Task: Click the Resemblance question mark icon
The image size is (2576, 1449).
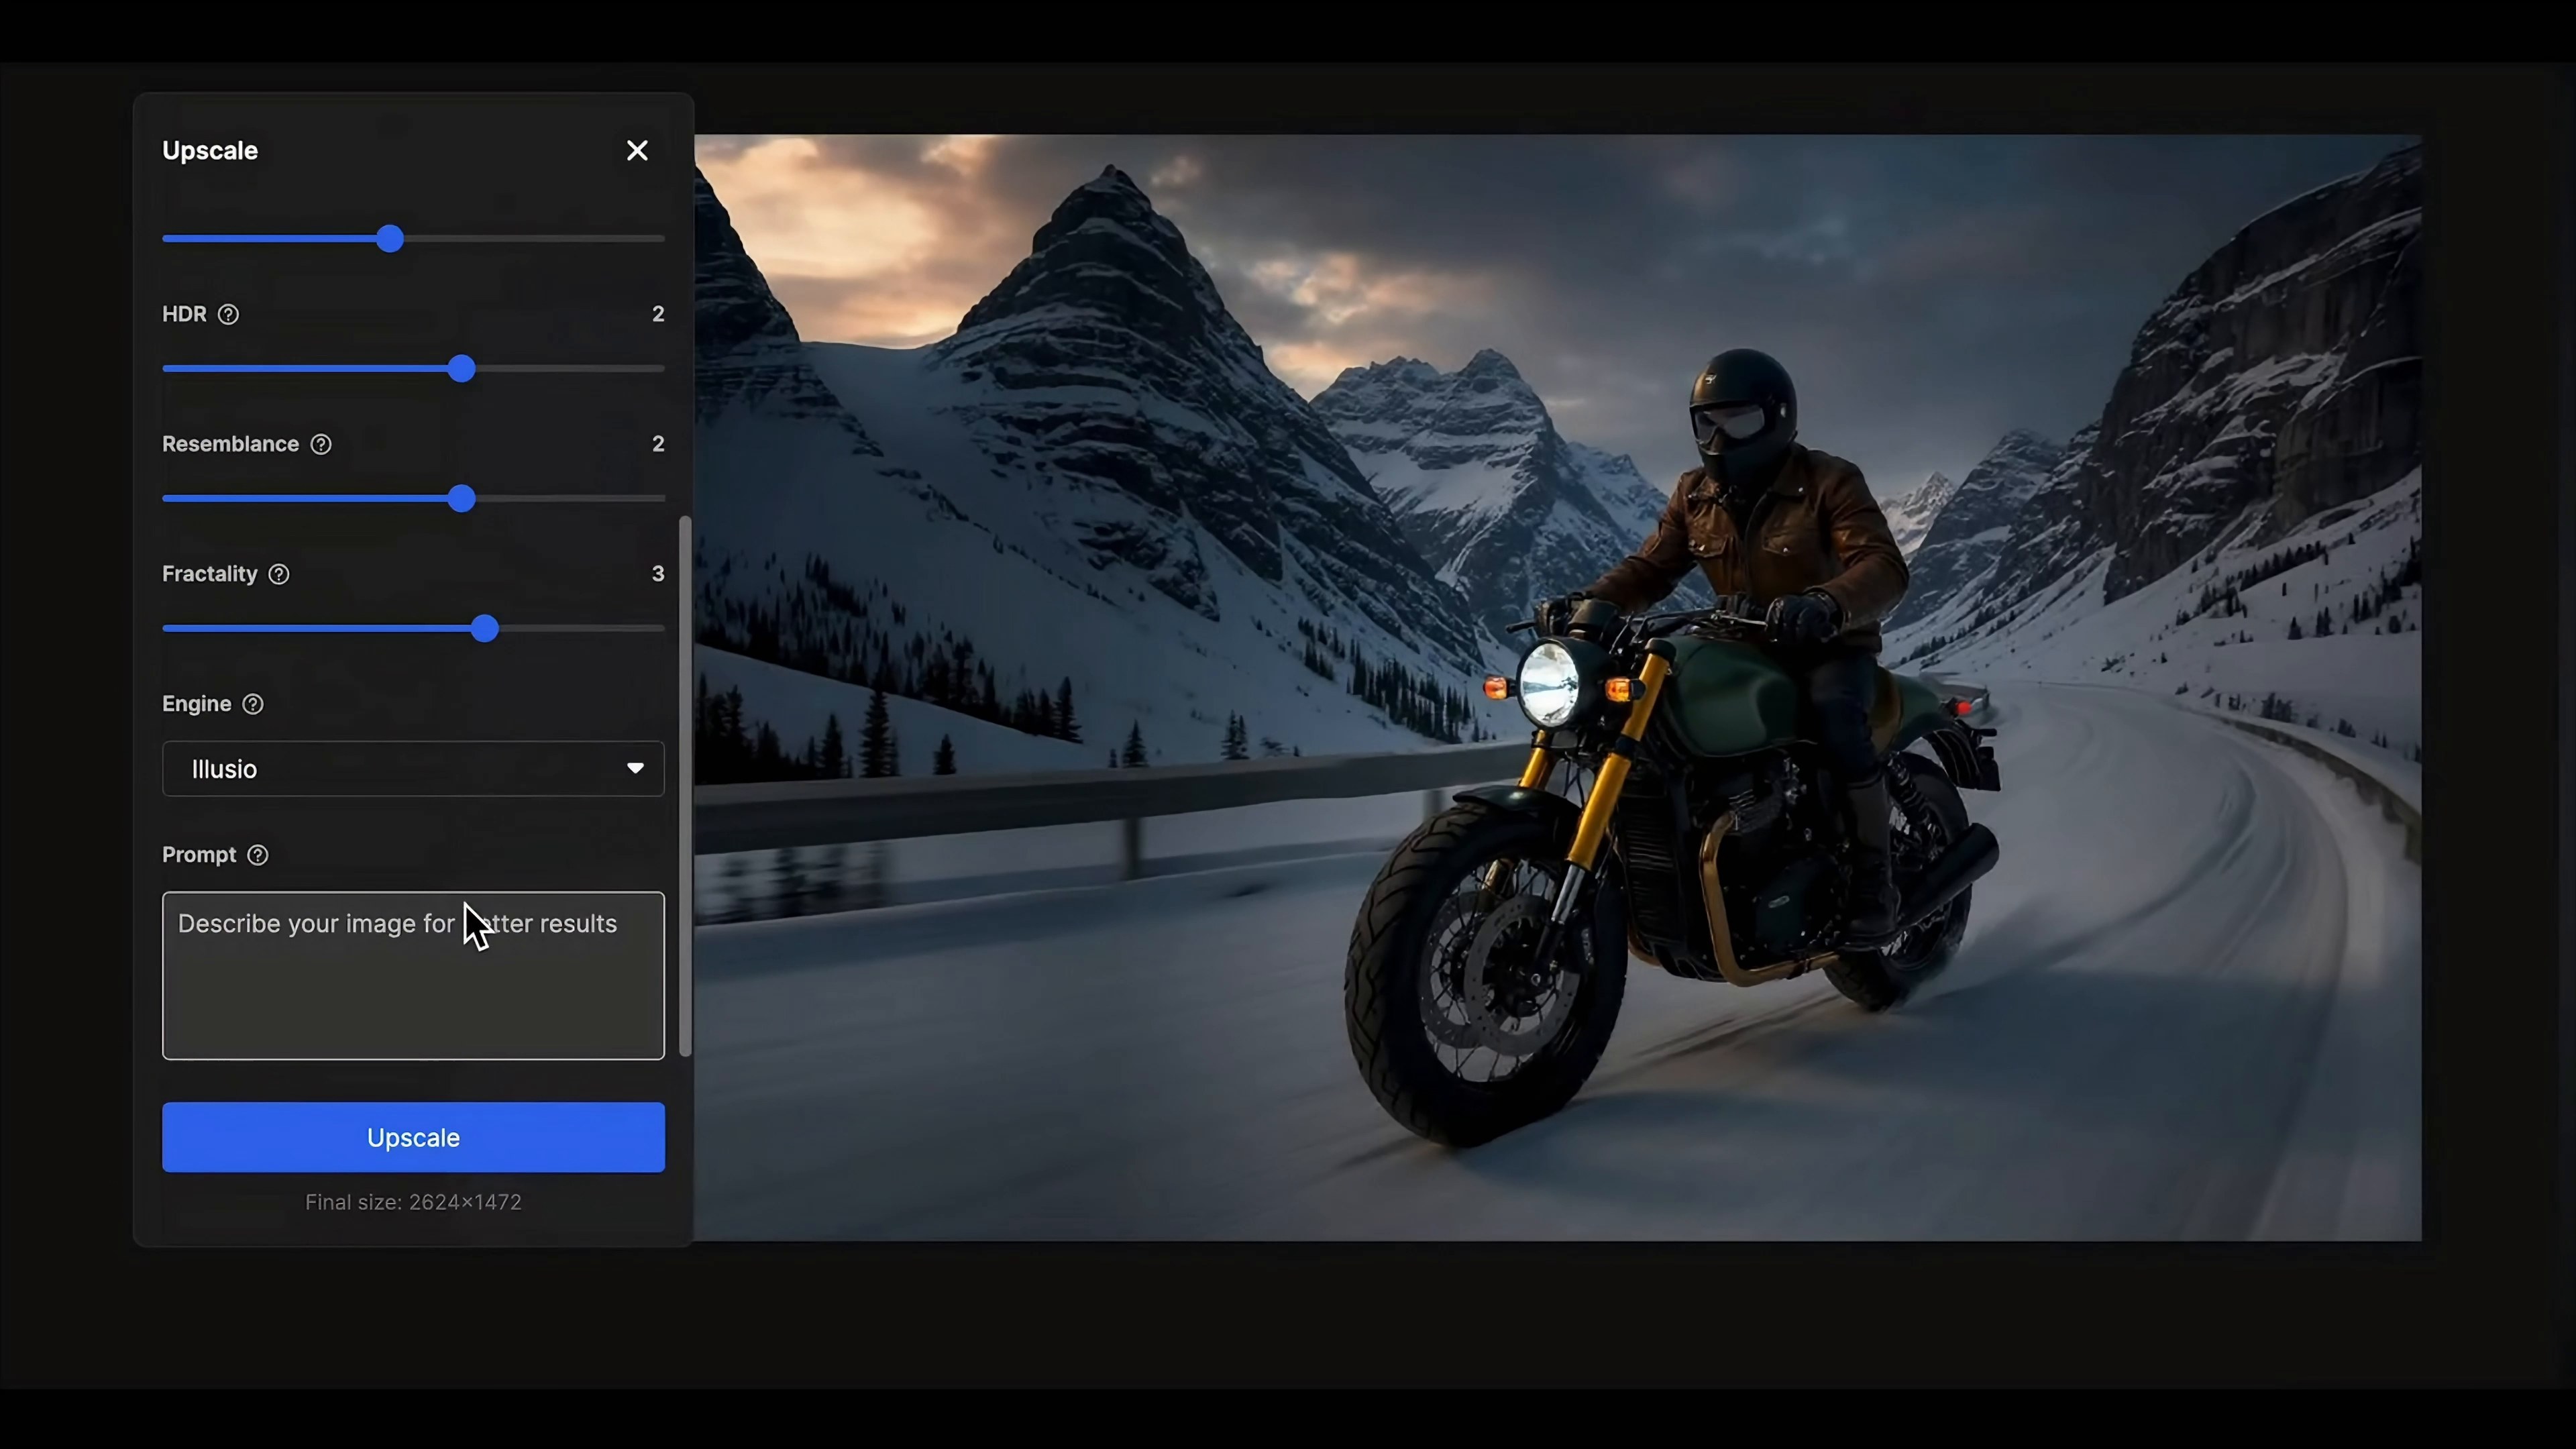Action: pyautogui.click(x=321, y=444)
